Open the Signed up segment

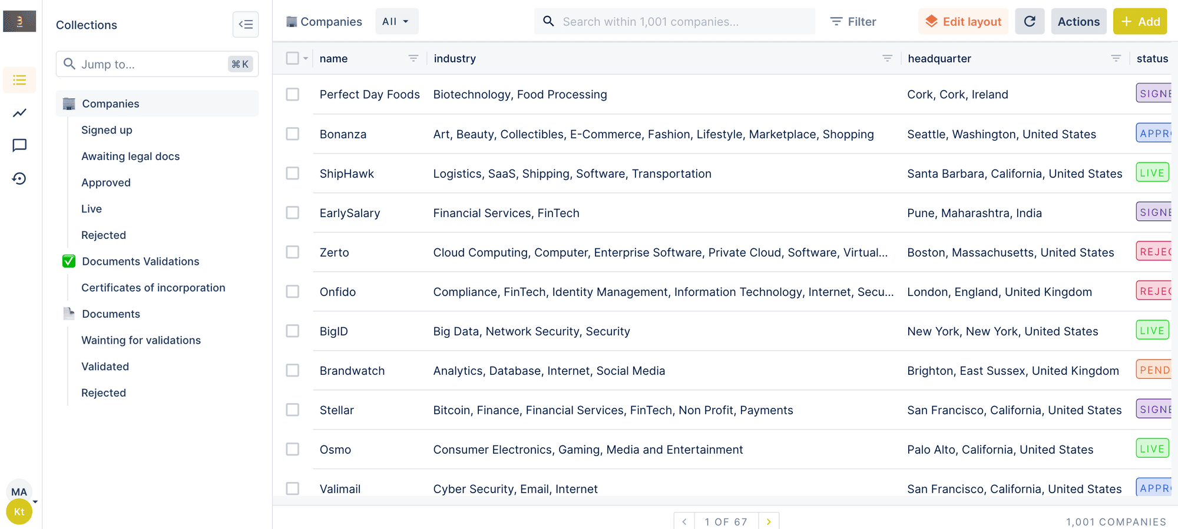click(107, 130)
